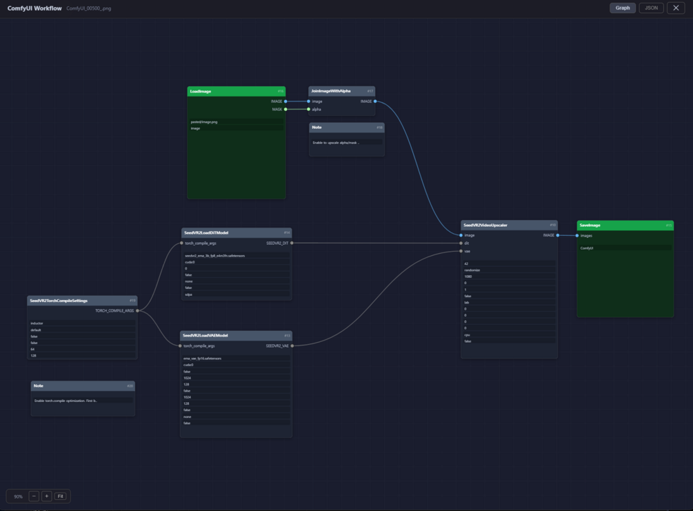The height and width of the screenshot is (511, 693).
Task: Click the ComfyUI Workflow title
Action: (34, 8)
